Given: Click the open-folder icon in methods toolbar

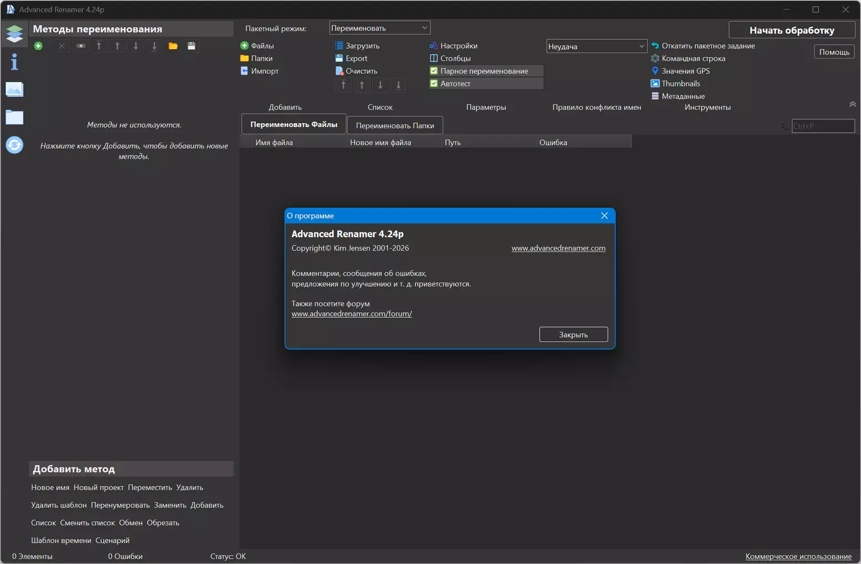Looking at the screenshot, I should pos(173,46).
